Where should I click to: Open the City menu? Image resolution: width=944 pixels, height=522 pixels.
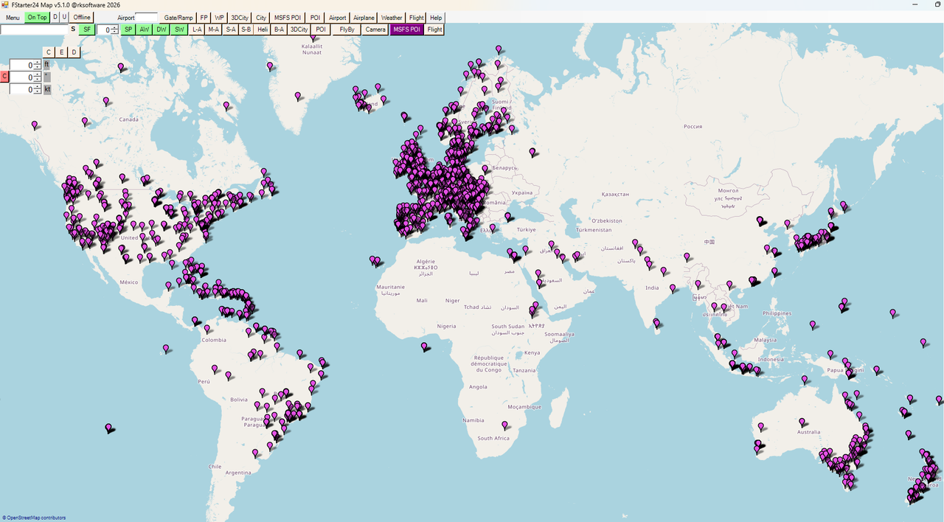point(261,17)
